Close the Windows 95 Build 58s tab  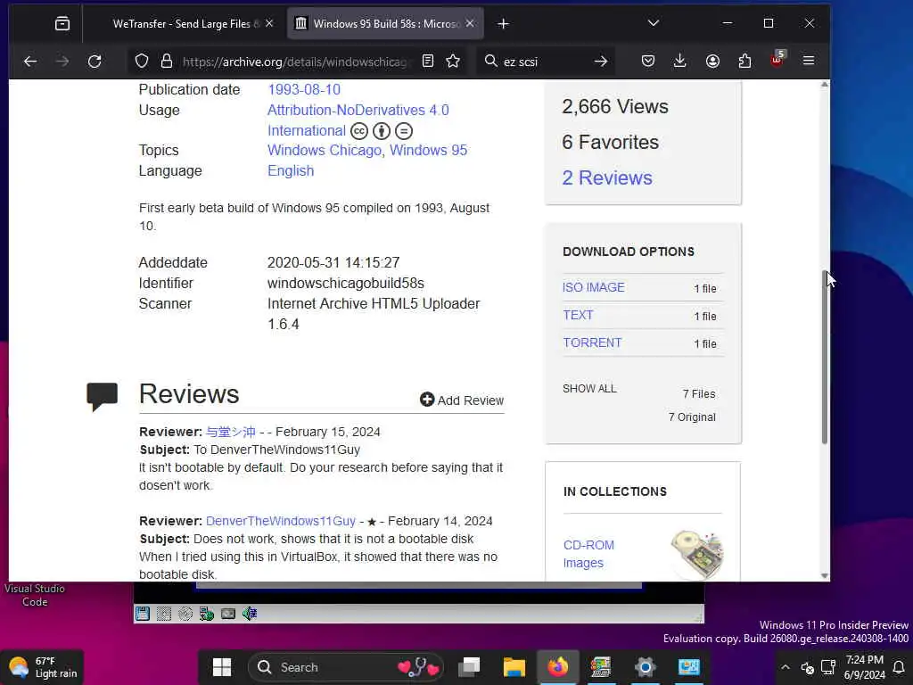[x=470, y=23]
